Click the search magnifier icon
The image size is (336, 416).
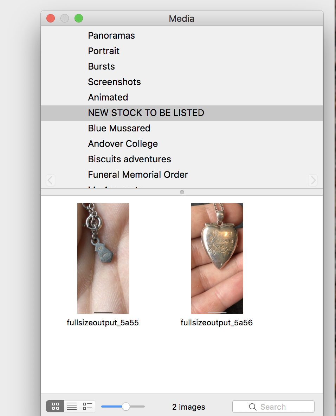tap(253, 407)
